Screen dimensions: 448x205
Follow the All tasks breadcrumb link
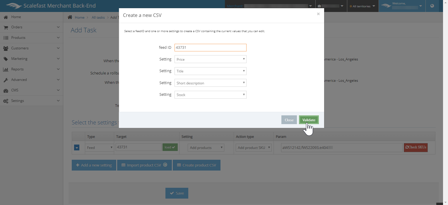[x=98, y=18]
